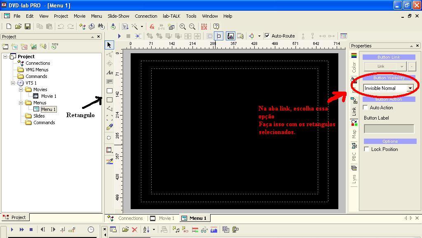Open the help question-mark icon
The image size is (422, 238).
216,26
